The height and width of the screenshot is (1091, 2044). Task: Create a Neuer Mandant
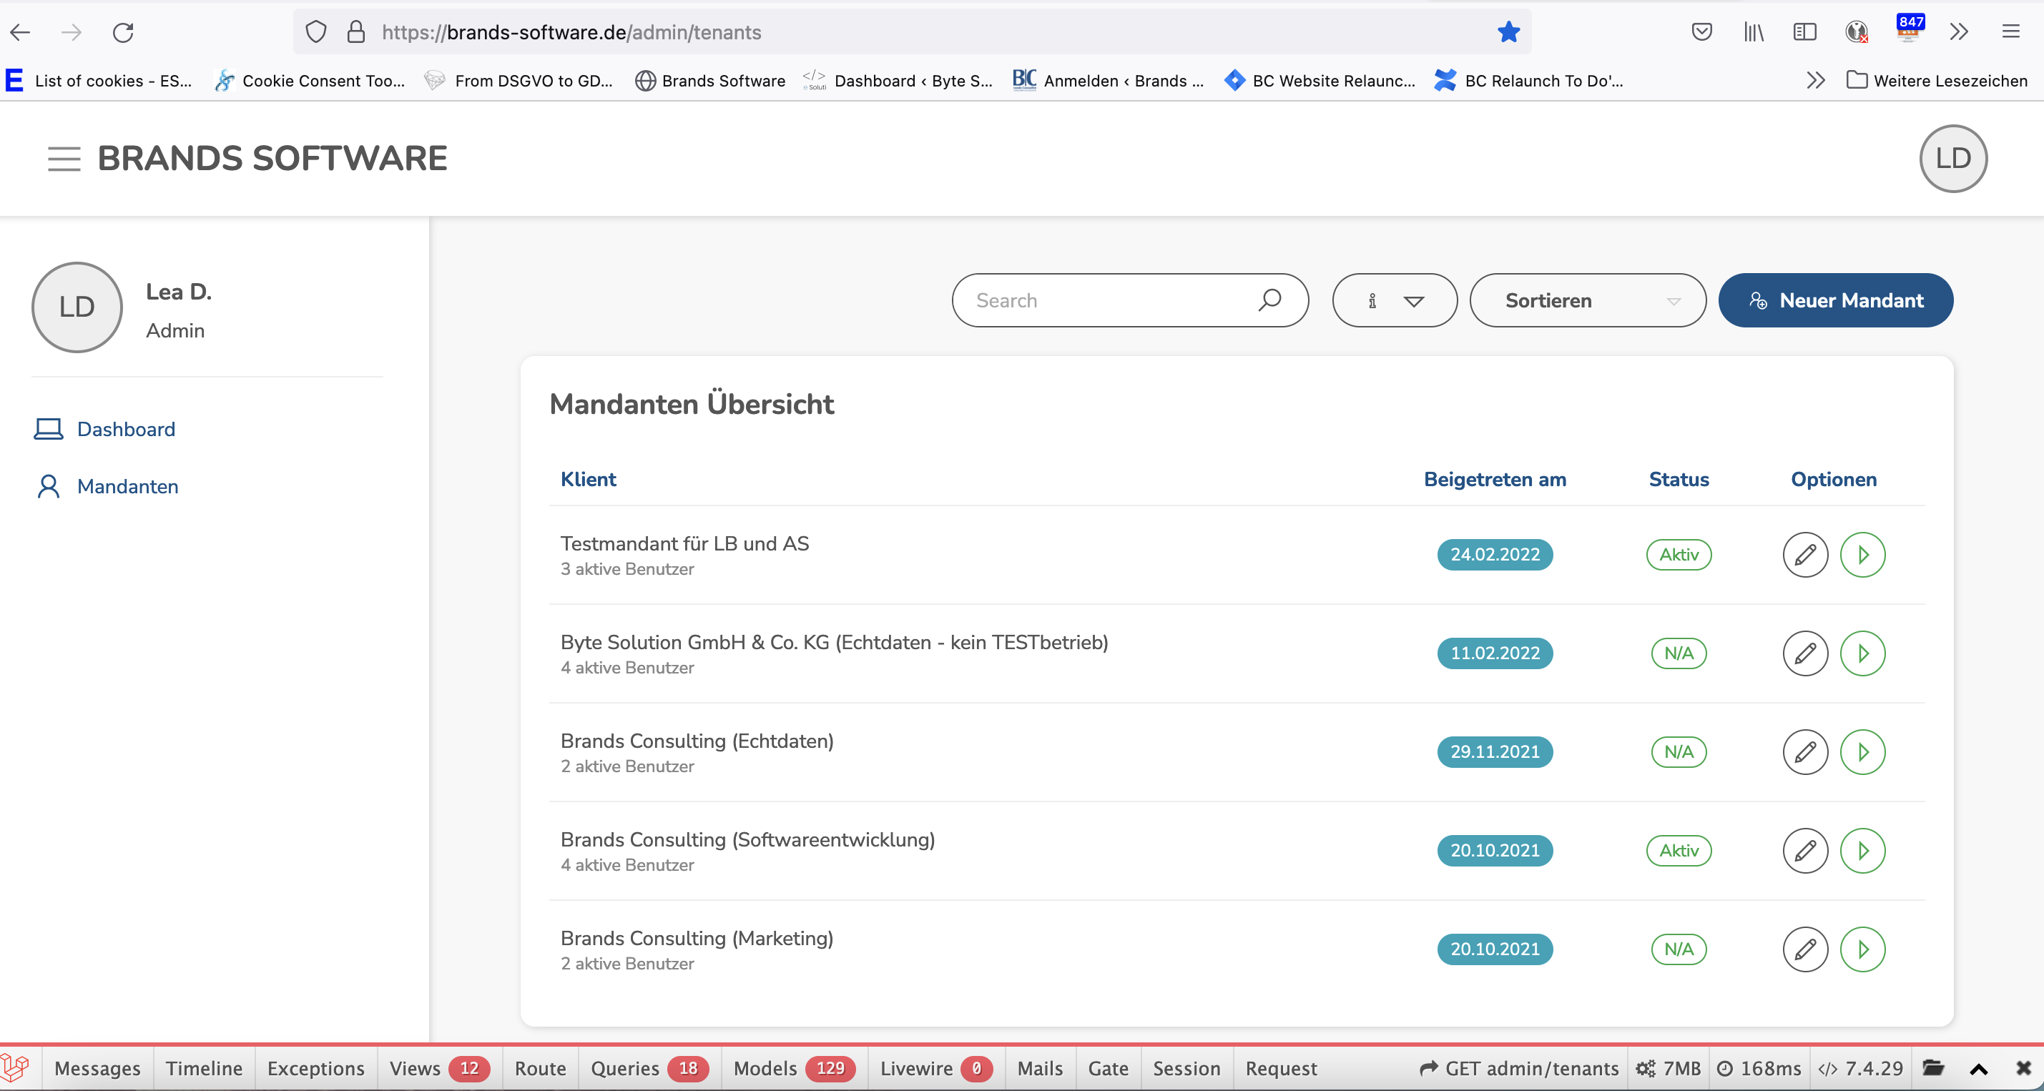point(1835,301)
